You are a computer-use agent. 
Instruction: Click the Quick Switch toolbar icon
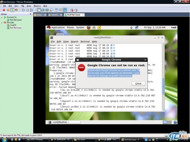coord(43,10)
